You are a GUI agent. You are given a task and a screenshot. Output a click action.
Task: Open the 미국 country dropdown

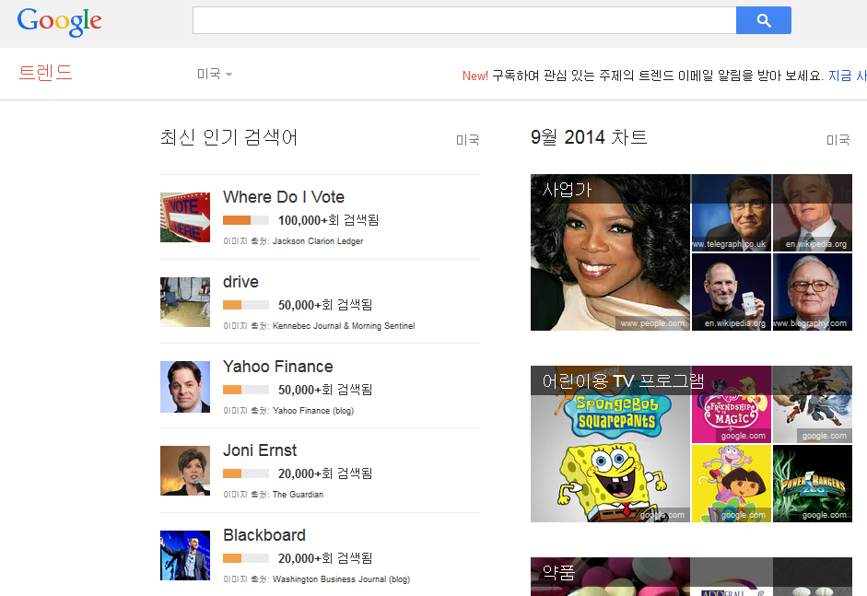(x=215, y=74)
